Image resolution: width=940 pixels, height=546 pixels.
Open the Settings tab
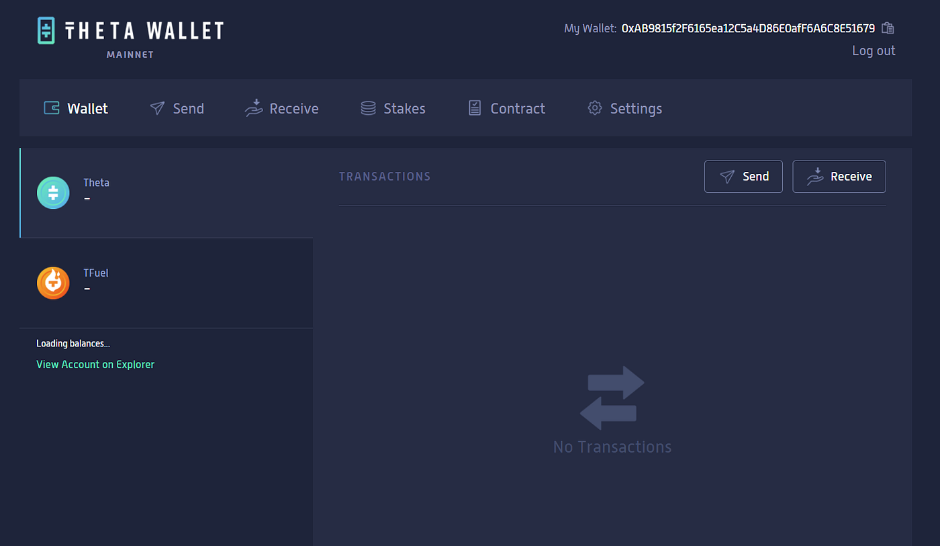pos(624,108)
